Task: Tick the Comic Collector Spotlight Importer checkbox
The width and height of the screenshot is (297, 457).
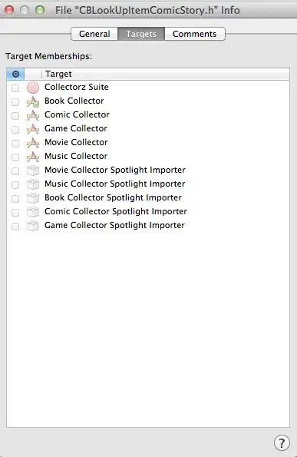Action: pos(15,213)
